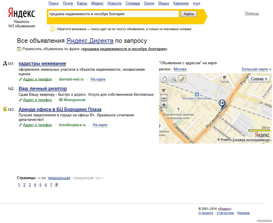Go to results page 4
The image size is (273, 223).
[x=35, y=185]
